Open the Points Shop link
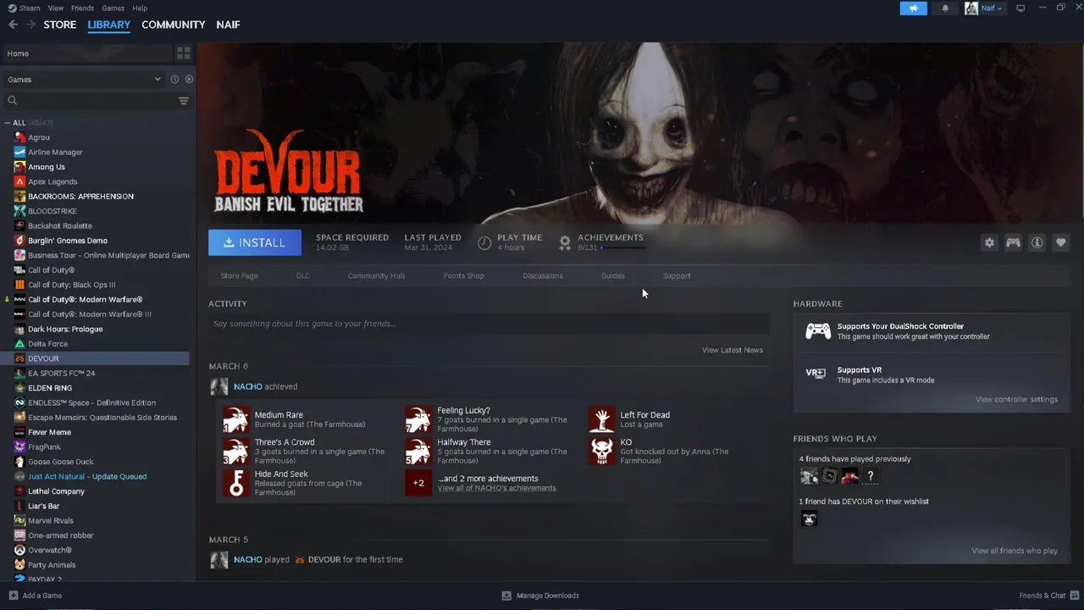The image size is (1084, 610). 464,275
